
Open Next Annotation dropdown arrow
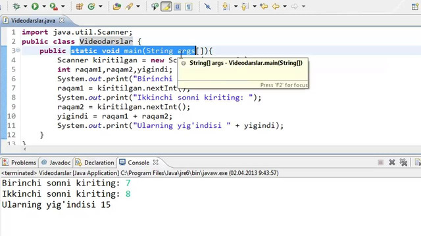(x=235, y=7)
